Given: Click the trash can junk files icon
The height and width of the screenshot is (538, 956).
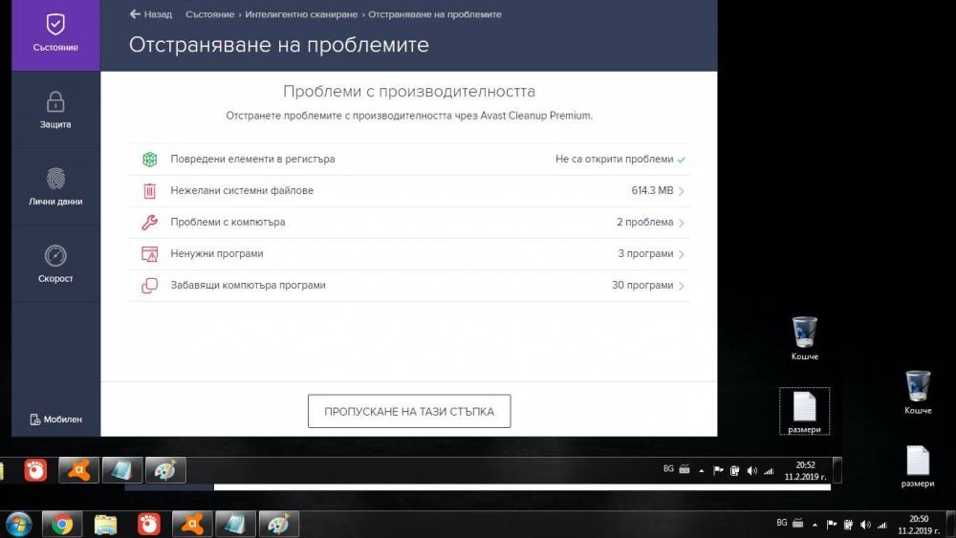Looking at the screenshot, I should [149, 191].
